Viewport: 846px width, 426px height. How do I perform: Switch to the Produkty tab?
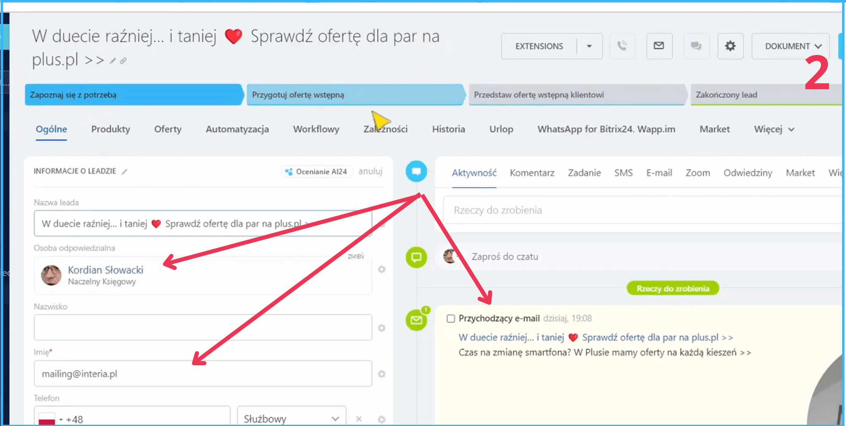[x=110, y=129]
